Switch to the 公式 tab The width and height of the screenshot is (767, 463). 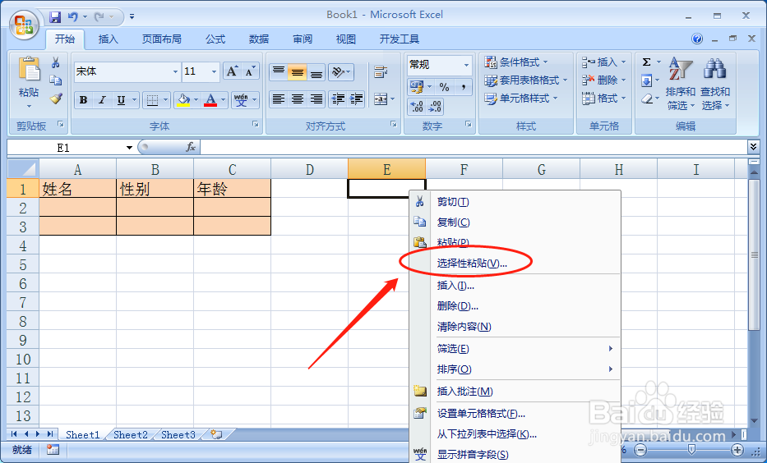[215, 39]
